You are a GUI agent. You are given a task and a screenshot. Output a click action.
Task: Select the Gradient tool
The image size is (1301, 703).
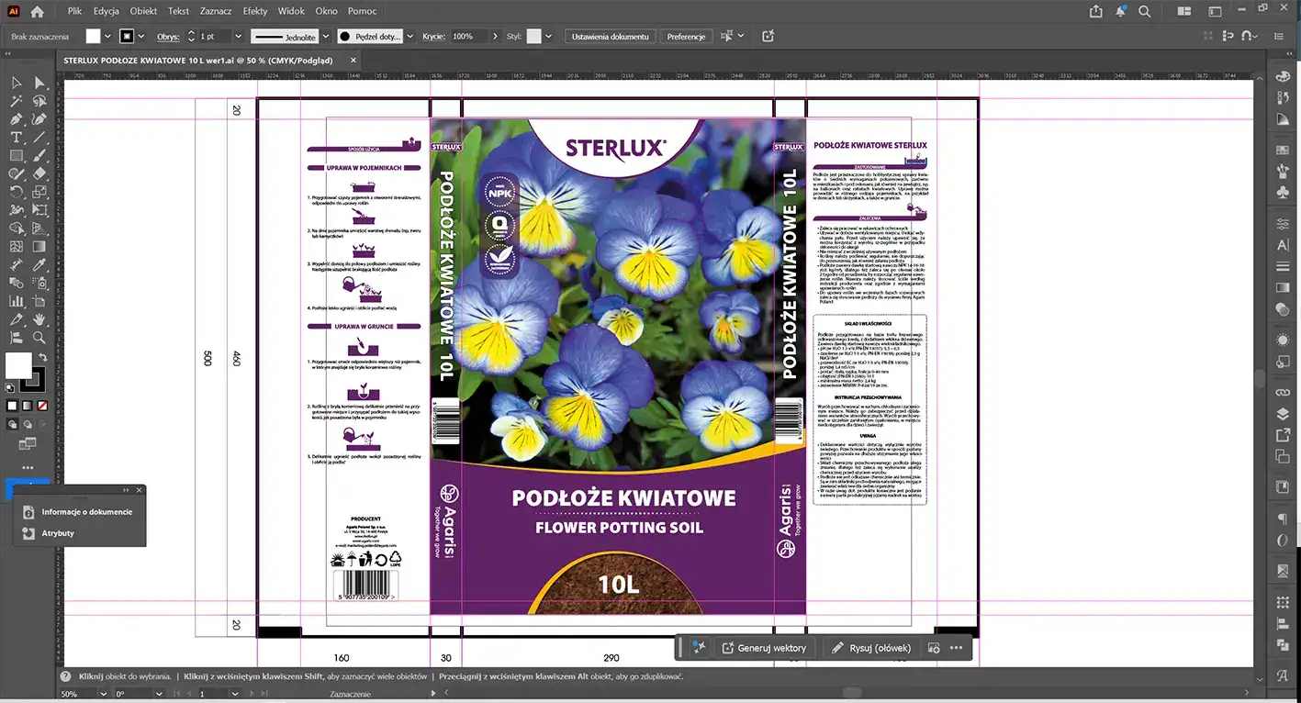[39, 246]
